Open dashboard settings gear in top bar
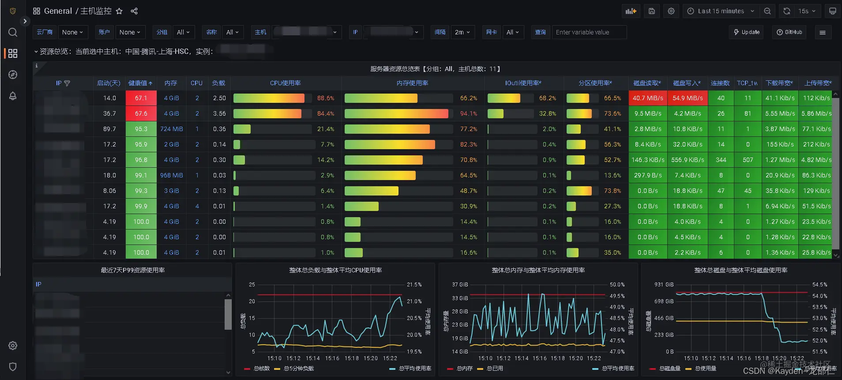Screen dimensions: 842x380 click(671, 11)
